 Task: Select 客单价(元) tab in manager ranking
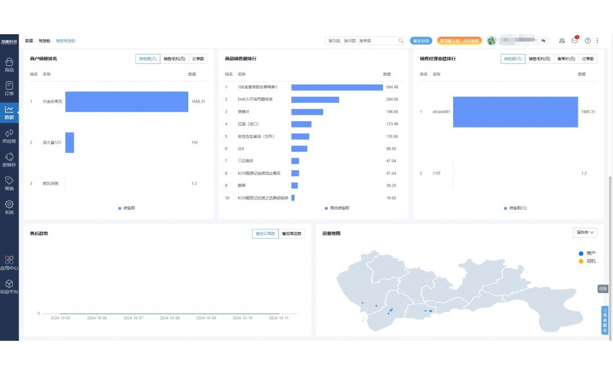click(566, 59)
